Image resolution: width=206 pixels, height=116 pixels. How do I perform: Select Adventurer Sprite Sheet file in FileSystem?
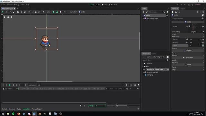(157, 70)
